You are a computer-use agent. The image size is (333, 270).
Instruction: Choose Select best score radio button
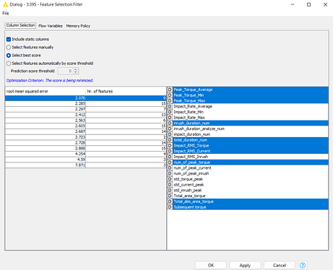(9, 56)
